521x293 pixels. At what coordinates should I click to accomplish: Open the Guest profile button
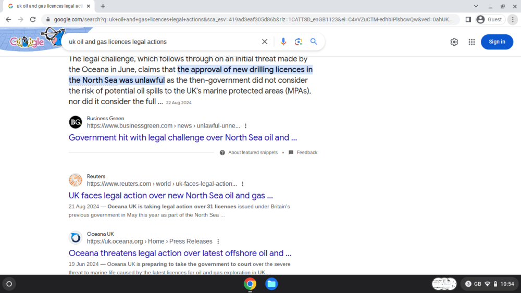click(490, 20)
